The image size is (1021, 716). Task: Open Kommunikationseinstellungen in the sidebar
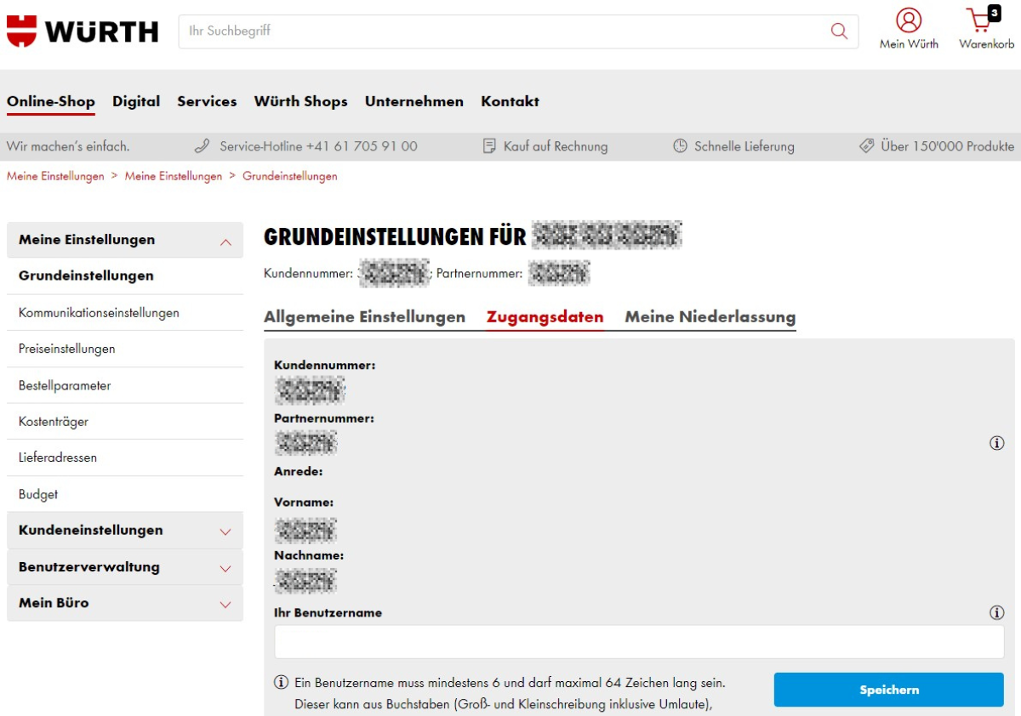pos(125,313)
